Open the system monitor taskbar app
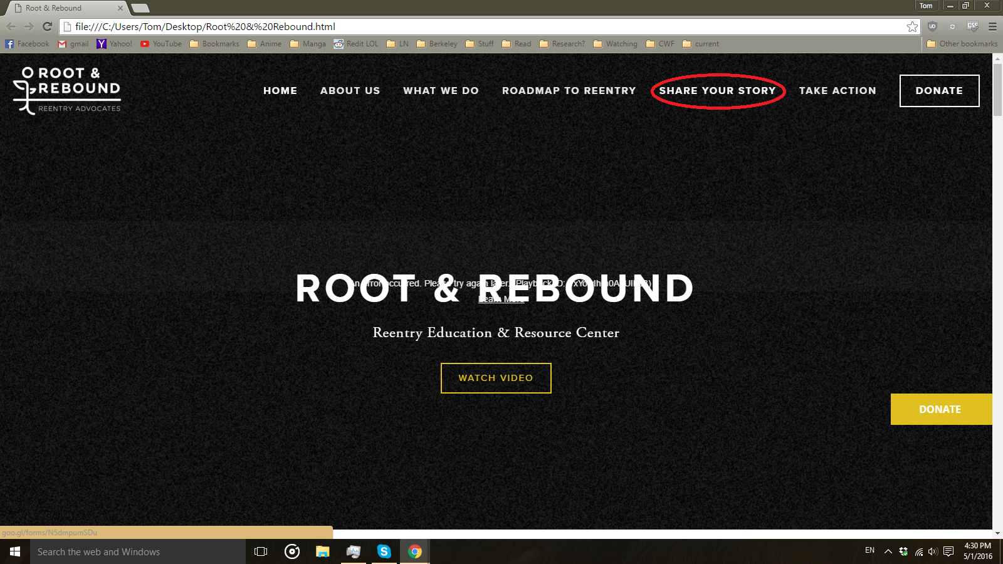The image size is (1003, 564). tap(353, 551)
